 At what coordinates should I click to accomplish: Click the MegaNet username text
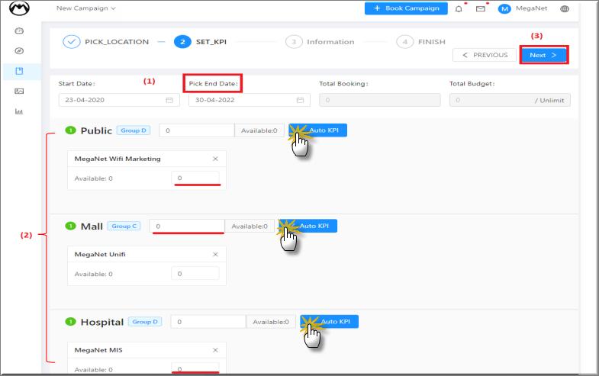tap(531, 8)
